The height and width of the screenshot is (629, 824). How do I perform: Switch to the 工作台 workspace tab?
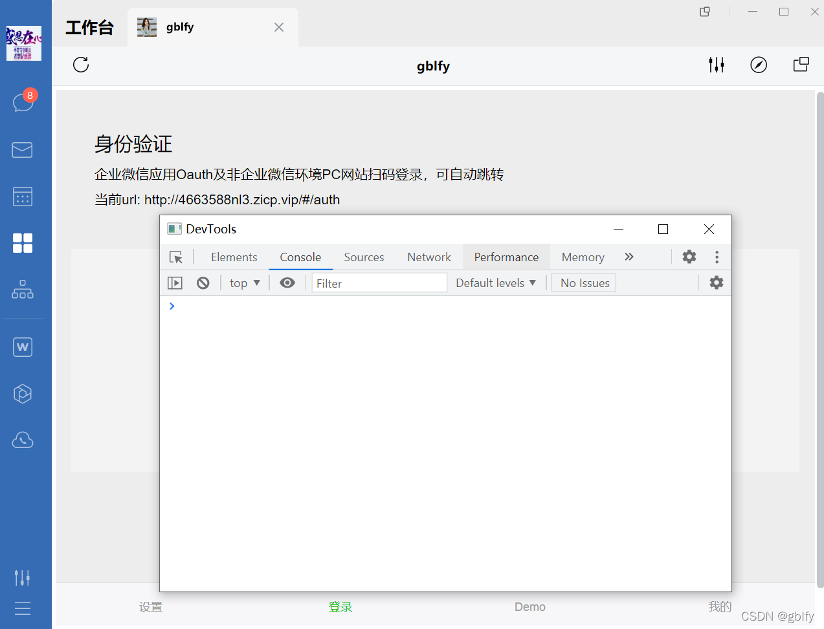click(x=89, y=27)
